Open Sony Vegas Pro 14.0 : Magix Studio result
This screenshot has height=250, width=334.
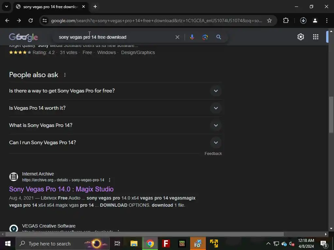point(61,189)
